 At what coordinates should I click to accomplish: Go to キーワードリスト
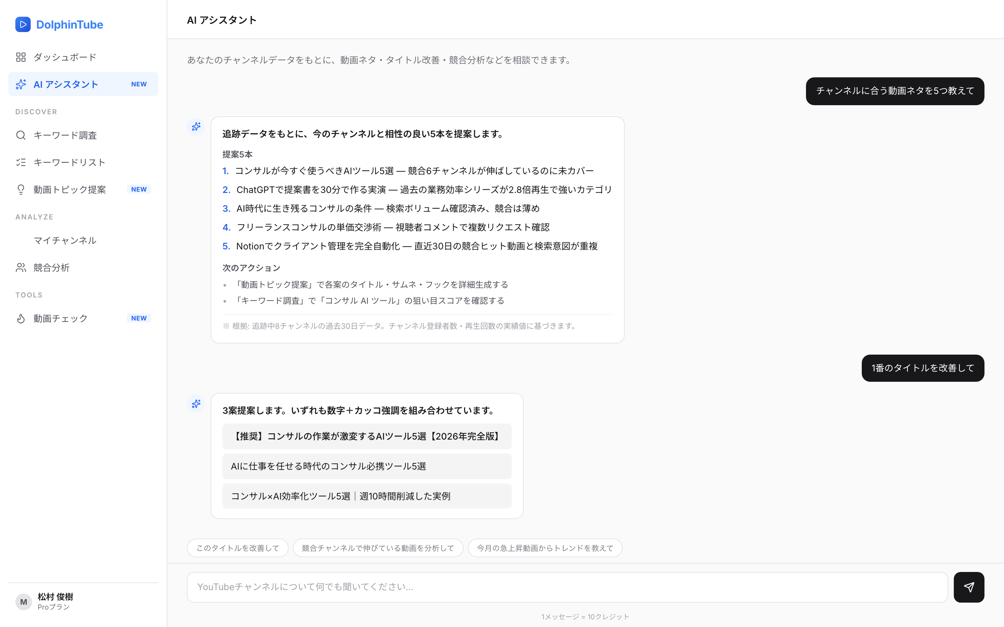pos(83,162)
